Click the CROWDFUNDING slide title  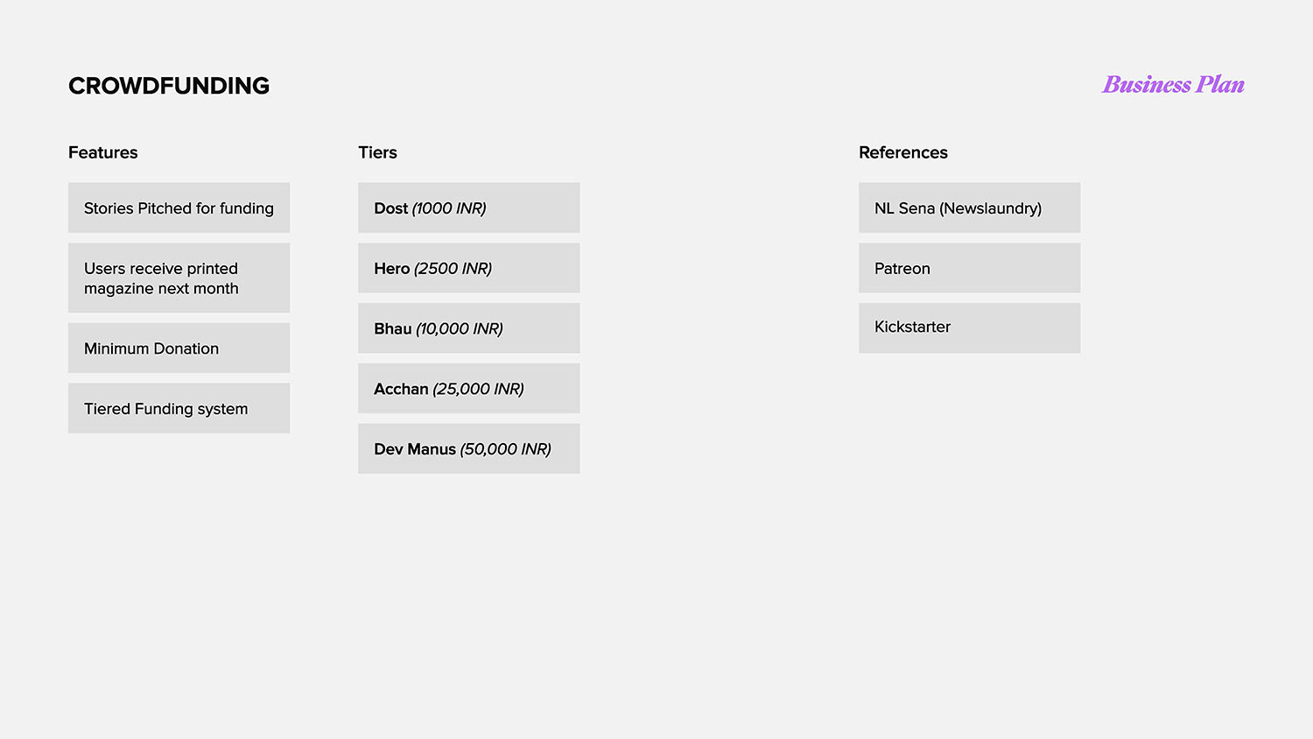169,86
